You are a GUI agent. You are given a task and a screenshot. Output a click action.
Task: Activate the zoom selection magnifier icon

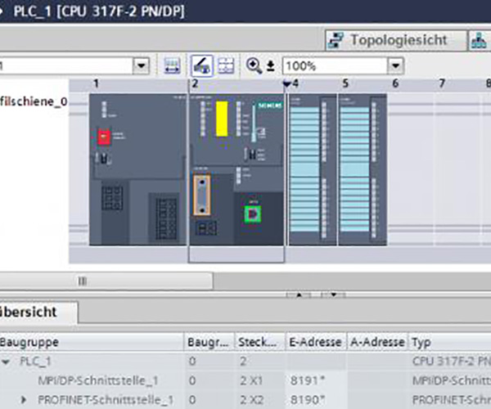point(254,65)
